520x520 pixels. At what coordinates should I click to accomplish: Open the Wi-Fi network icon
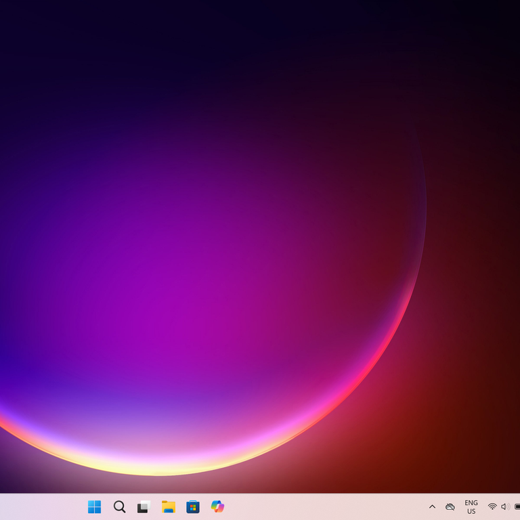[x=492, y=506]
